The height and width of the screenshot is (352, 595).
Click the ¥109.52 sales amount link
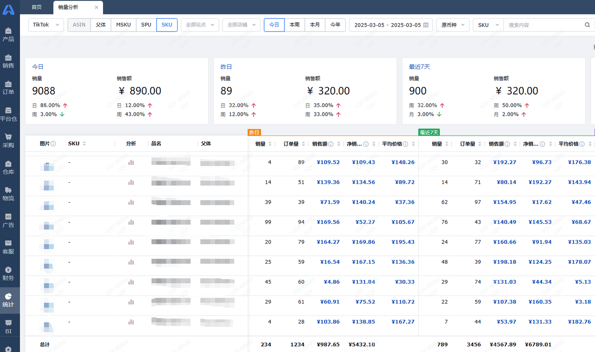click(x=328, y=162)
